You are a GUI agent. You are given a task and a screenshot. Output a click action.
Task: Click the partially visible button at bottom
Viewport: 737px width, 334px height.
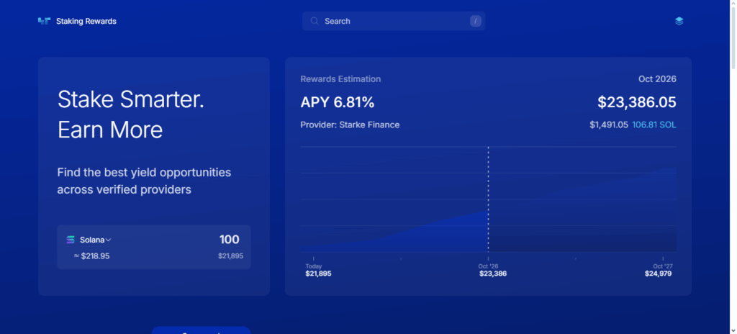coord(201,330)
